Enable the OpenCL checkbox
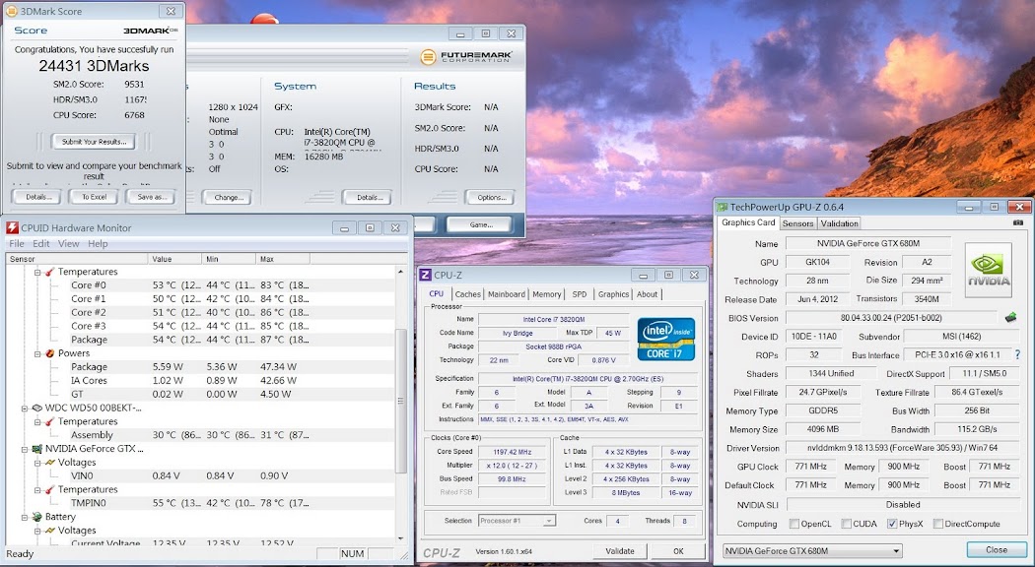The height and width of the screenshot is (567, 1035). [794, 524]
